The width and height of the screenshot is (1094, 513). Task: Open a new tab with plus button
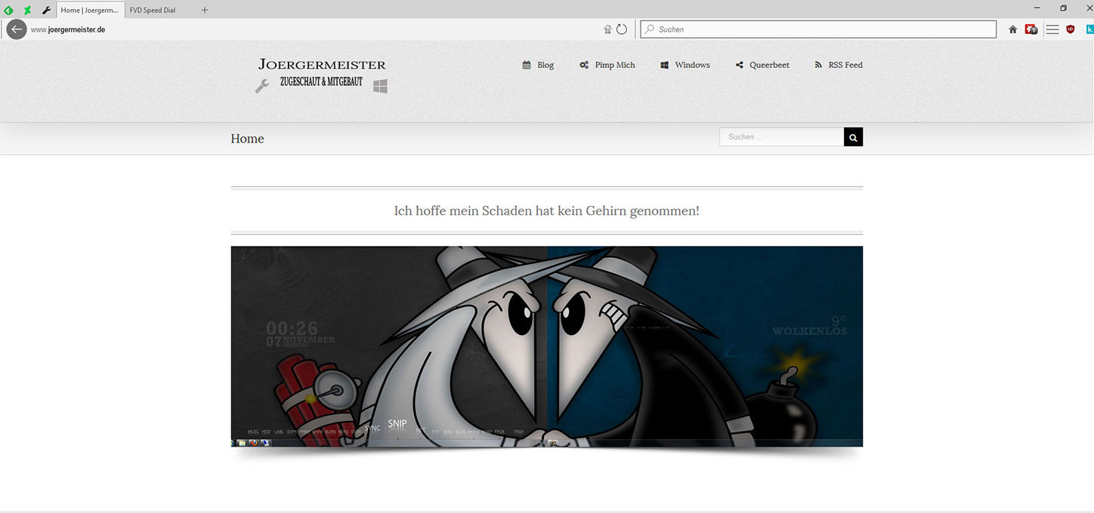click(205, 11)
